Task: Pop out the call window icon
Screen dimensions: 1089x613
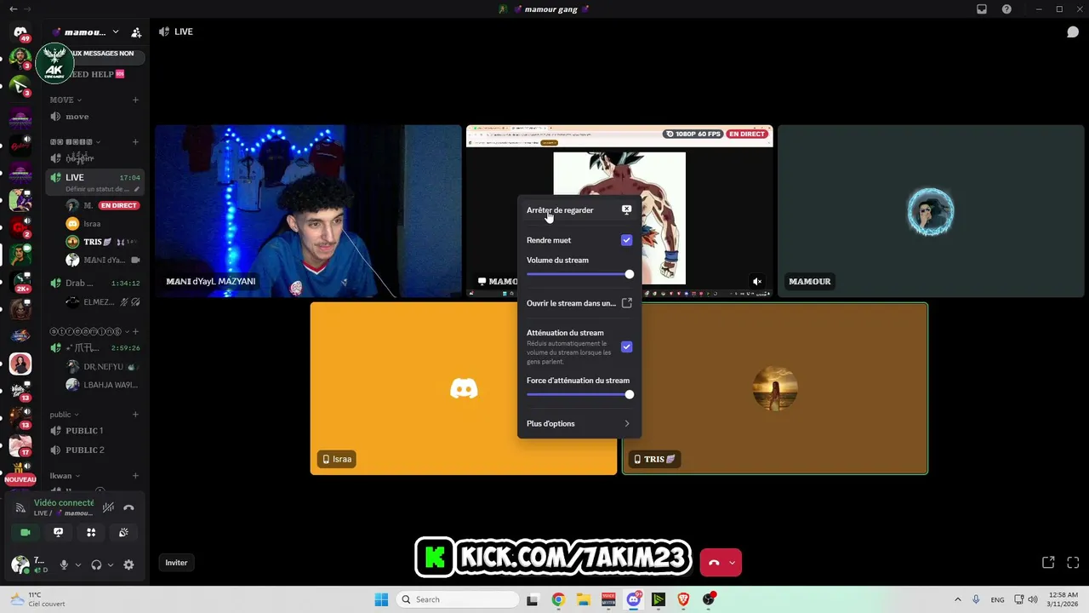Action: pos(1048,562)
